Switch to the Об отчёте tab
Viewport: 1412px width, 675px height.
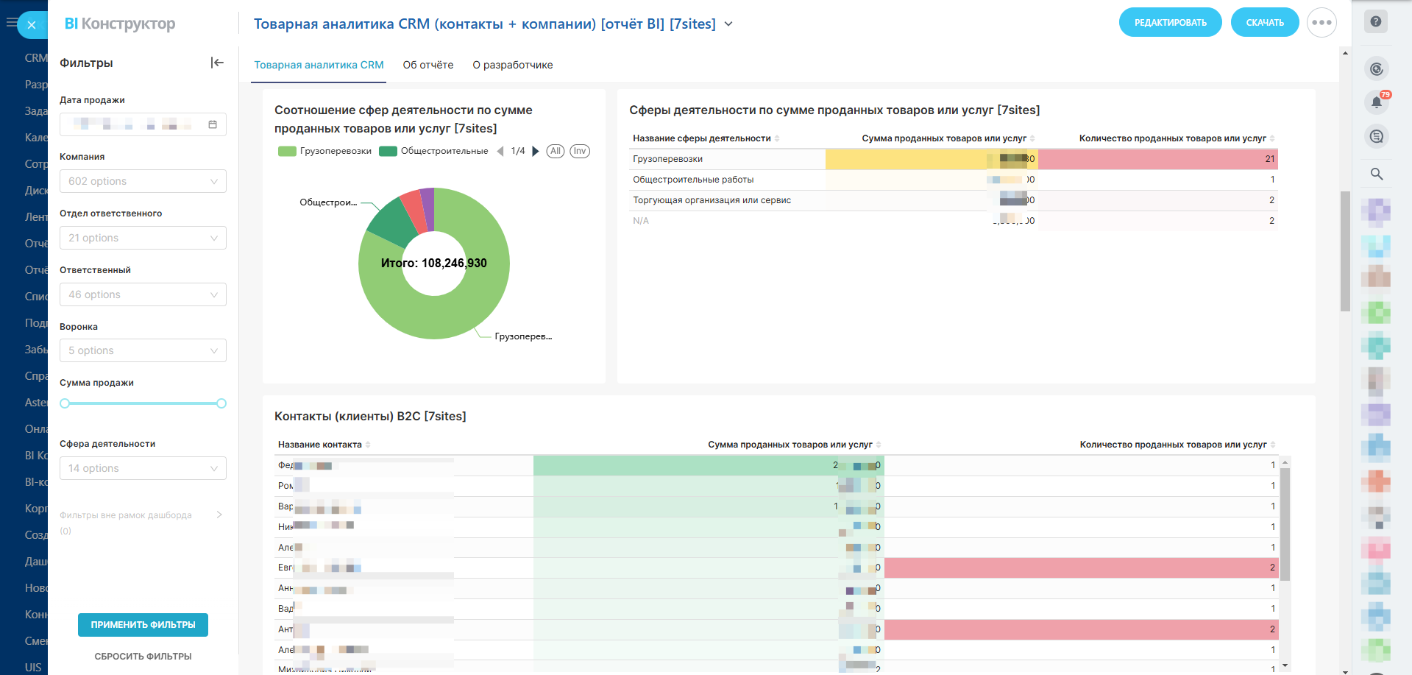427,65
